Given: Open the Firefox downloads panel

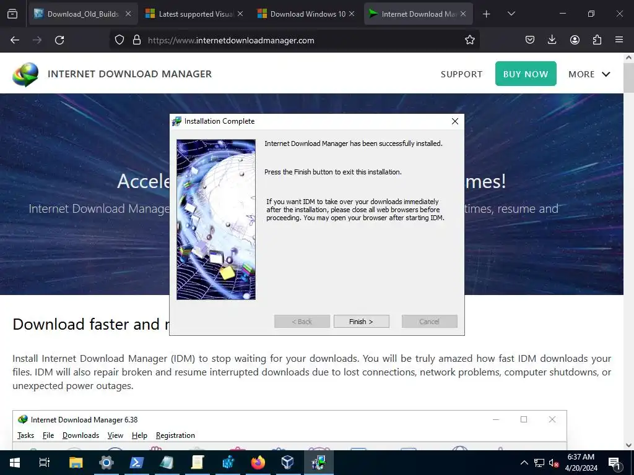Looking at the screenshot, I should (x=552, y=40).
